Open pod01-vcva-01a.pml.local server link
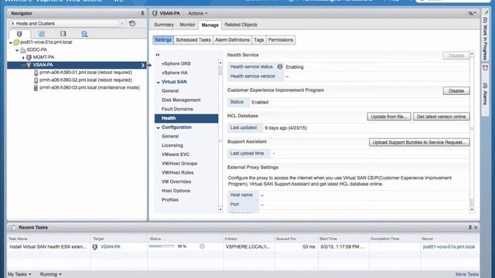Image resolution: width=495 pixels, height=278 pixels. click(449, 247)
